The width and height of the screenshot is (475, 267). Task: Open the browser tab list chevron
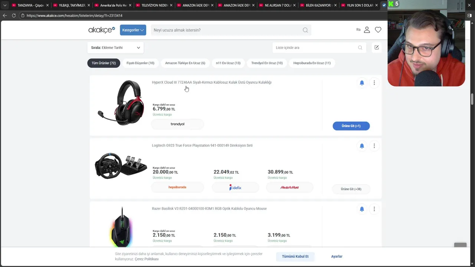5,5
